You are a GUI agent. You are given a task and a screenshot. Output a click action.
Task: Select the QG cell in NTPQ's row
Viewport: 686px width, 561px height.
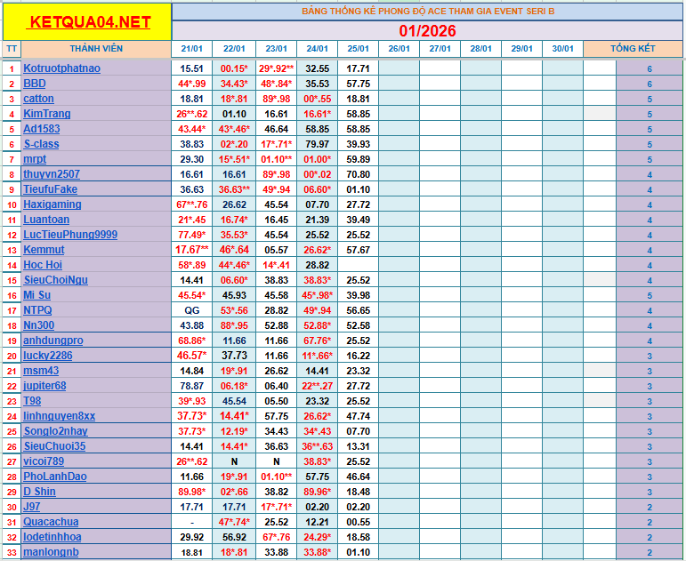[x=191, y=310]
